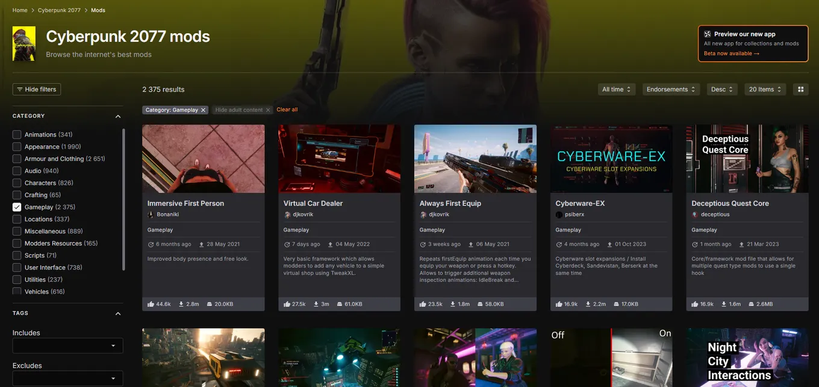Screen dimensions: 819x387
Task: Check the Animations category checkbox
Action: pyautogui.click(x=17, y=135)
